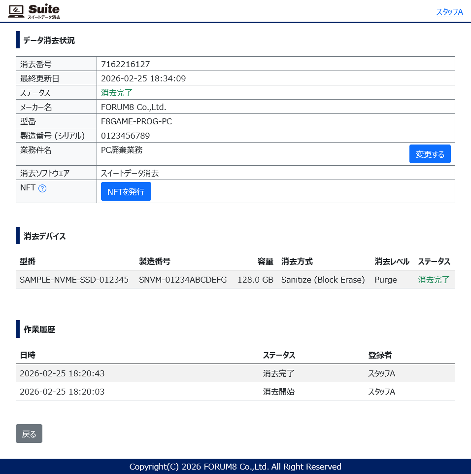Click the SAMPLE-NVME-SSD-012345 device row

tap(74, 280)
